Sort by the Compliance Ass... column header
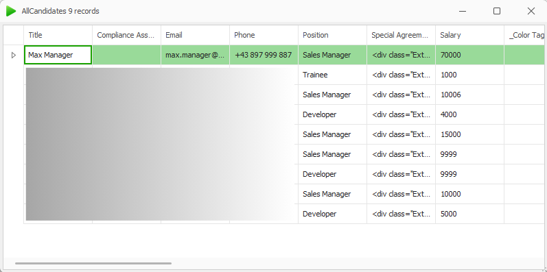 127,35
